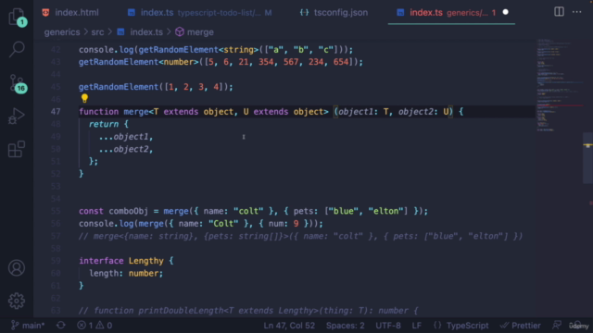Open the Accounts icon in activity bar
This screenshot has height=333, width=593.
pyautogui.click(x=17, y=268)
